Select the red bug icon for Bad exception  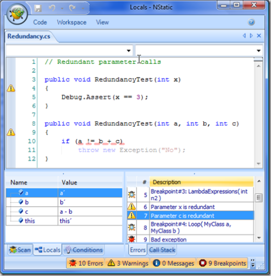click(132, 239)
